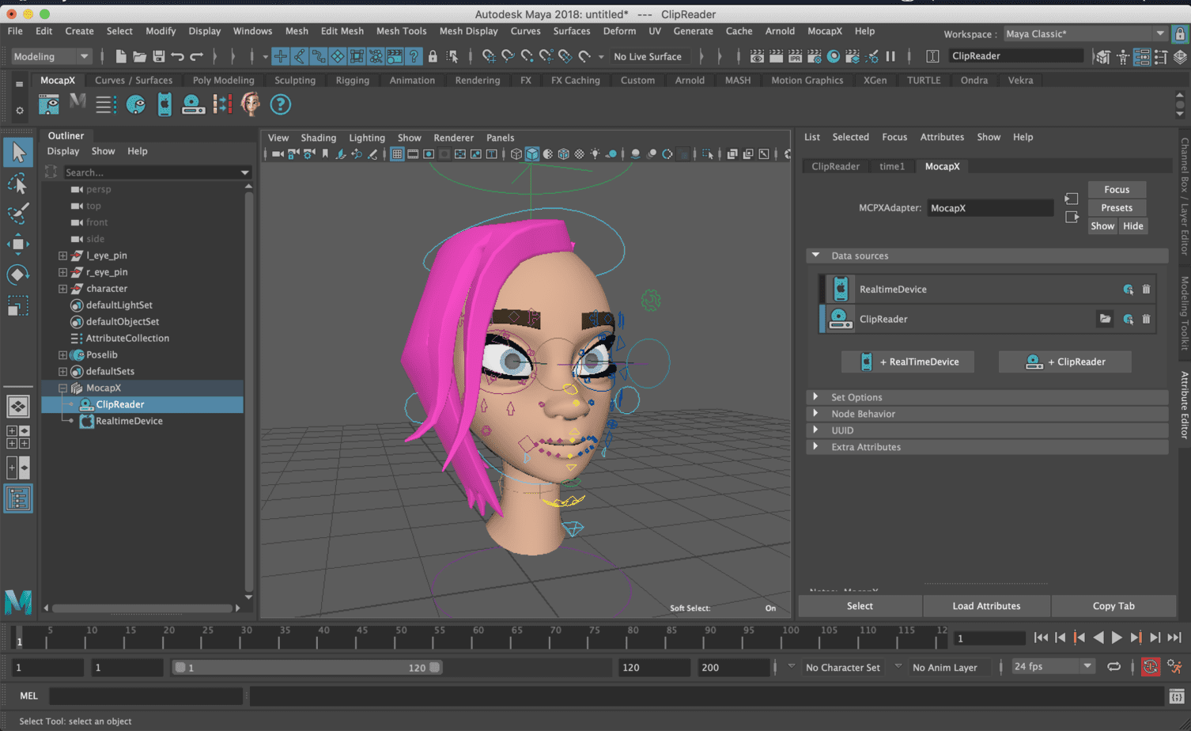Click the Outliner horizontal scrollbar
The width and height of the screenshot is (1191, 731).
click(142, 608)
